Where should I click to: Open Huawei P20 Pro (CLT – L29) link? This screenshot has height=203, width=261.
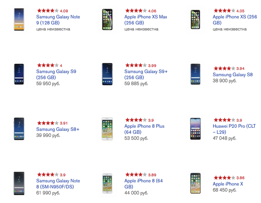tap(234, 129)
